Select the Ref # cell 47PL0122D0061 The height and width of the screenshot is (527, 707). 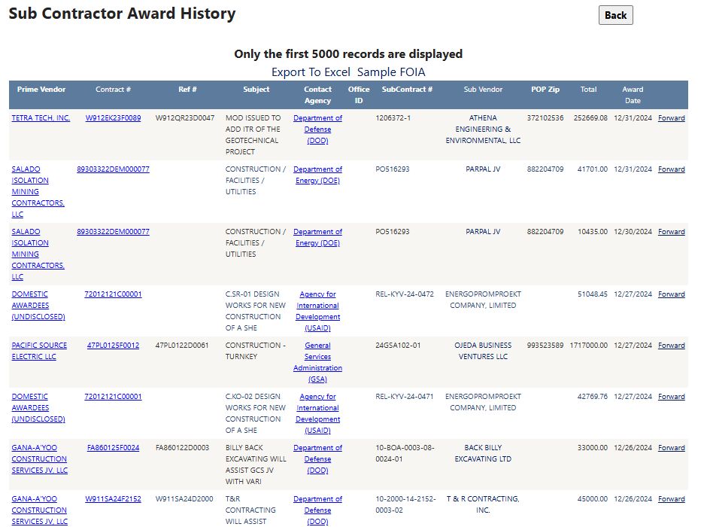point(182,345)
